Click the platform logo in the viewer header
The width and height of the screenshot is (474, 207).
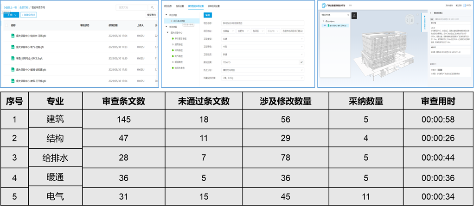tap(323, 5)
